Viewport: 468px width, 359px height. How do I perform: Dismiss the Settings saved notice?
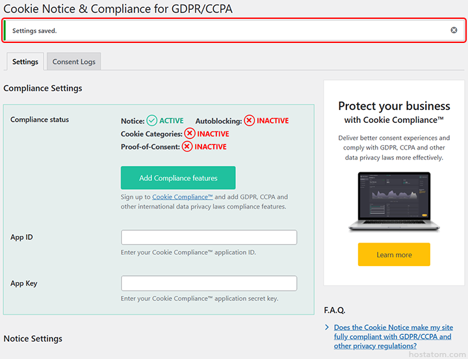(454, 31)
